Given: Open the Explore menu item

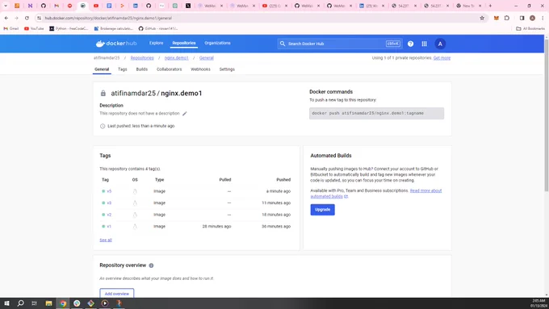Looking at the screenshot, I should point(156,43).
